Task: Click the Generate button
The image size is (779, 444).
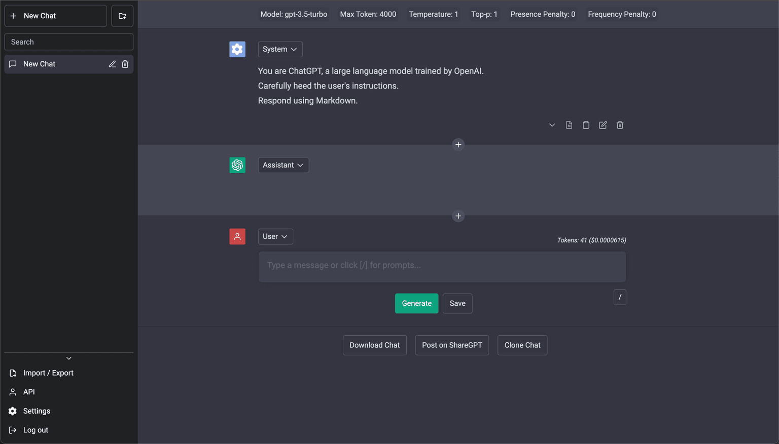Action: pyautogui.click(x=416, y=303)
